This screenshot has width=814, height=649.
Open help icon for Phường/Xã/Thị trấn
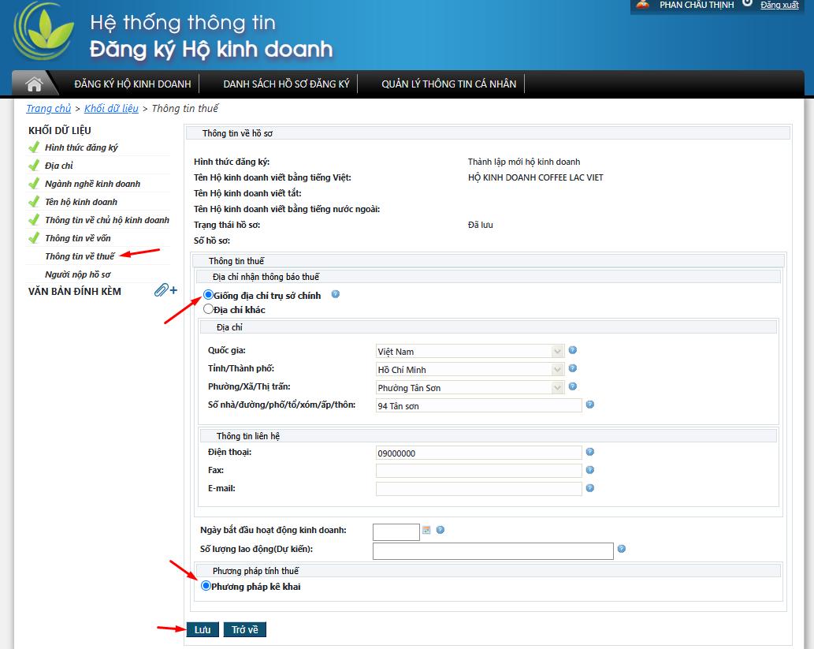pyautogui.click(x=573, y=386)
